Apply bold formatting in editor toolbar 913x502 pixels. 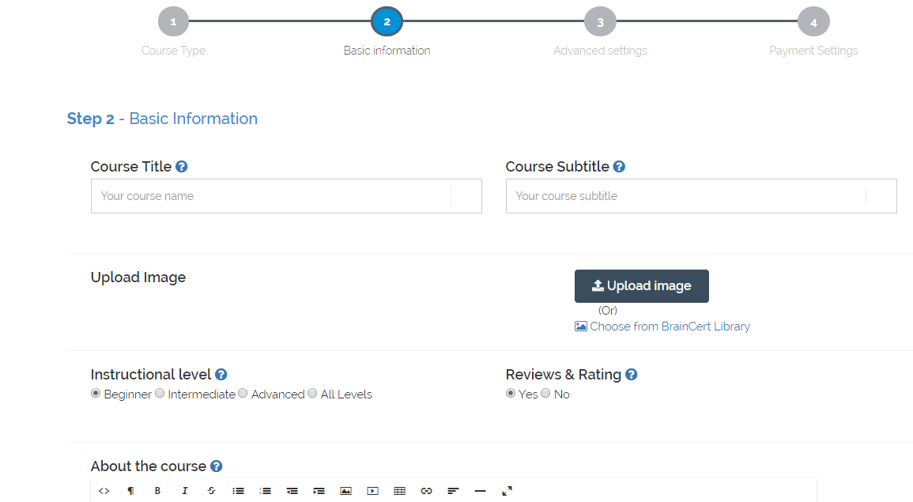tap(157, 491)
